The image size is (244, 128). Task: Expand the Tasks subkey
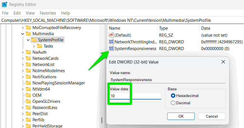point(34,46)
